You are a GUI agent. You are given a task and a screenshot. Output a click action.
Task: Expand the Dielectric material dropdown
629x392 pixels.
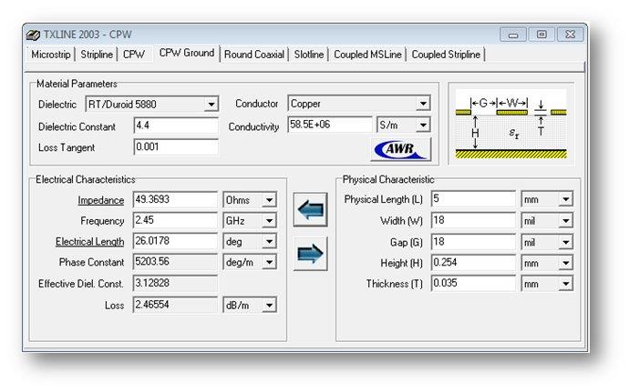[x=211, y=105]
